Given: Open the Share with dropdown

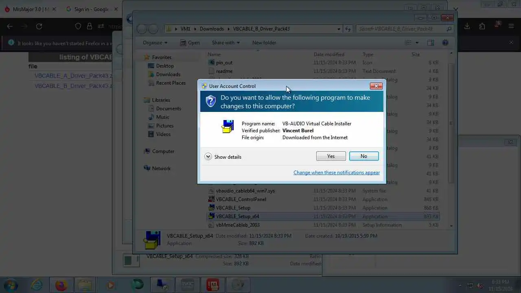Looking at the screenshot, I should coord(225,43).
